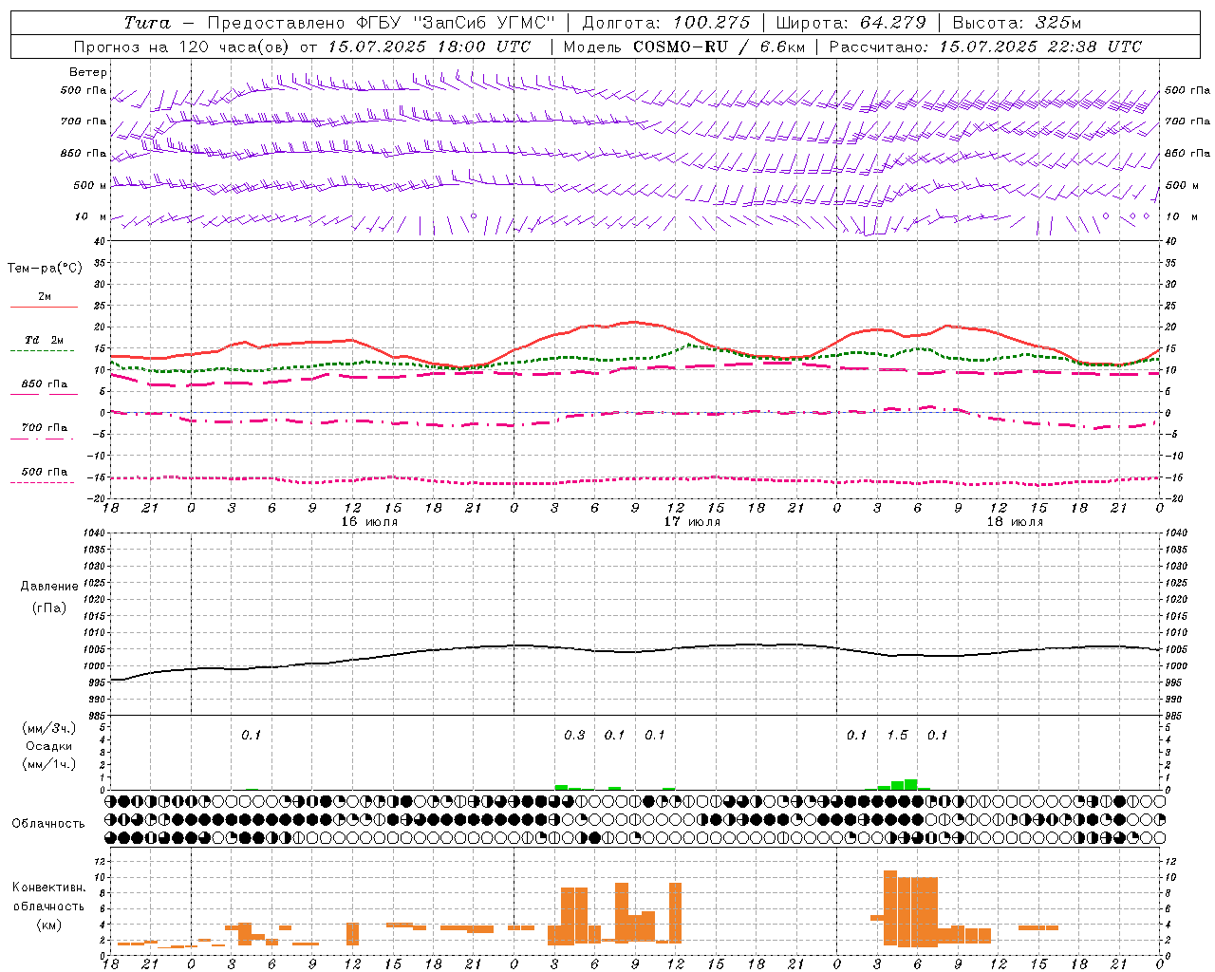Click the model name "COSMO-RU / 6.6км"

(x=719, y=47)
